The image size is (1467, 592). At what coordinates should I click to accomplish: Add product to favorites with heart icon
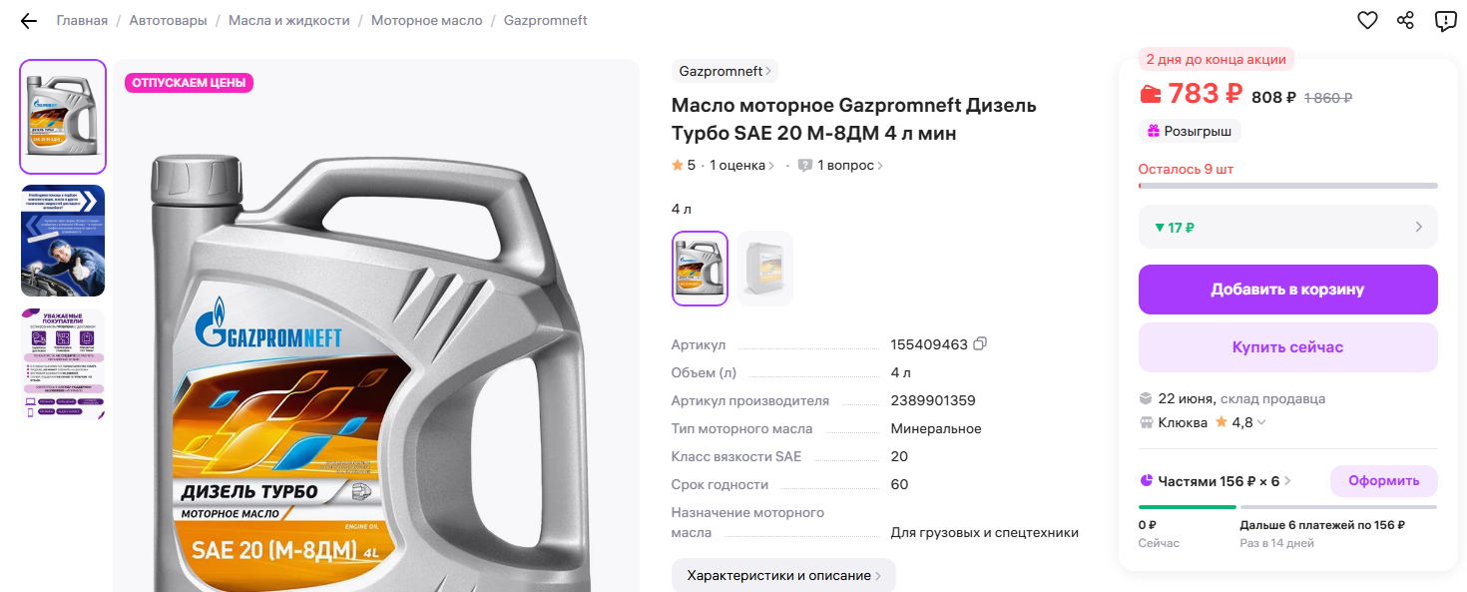[x=1367, y=21]
